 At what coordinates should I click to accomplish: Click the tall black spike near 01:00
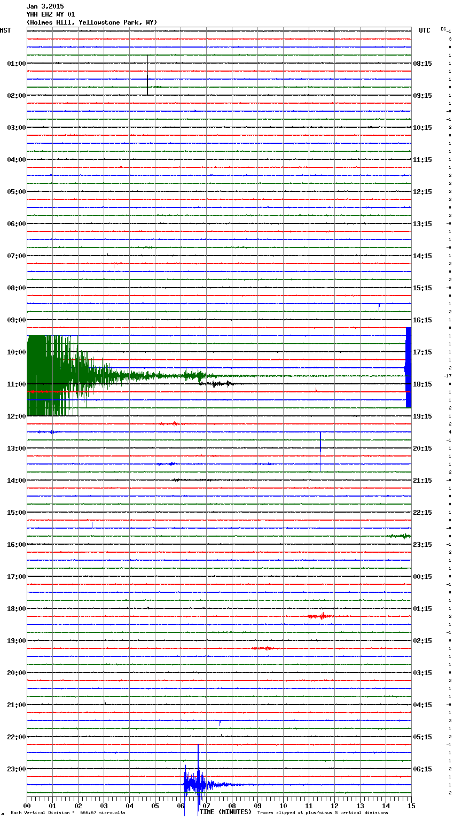(x=147, y=76)
